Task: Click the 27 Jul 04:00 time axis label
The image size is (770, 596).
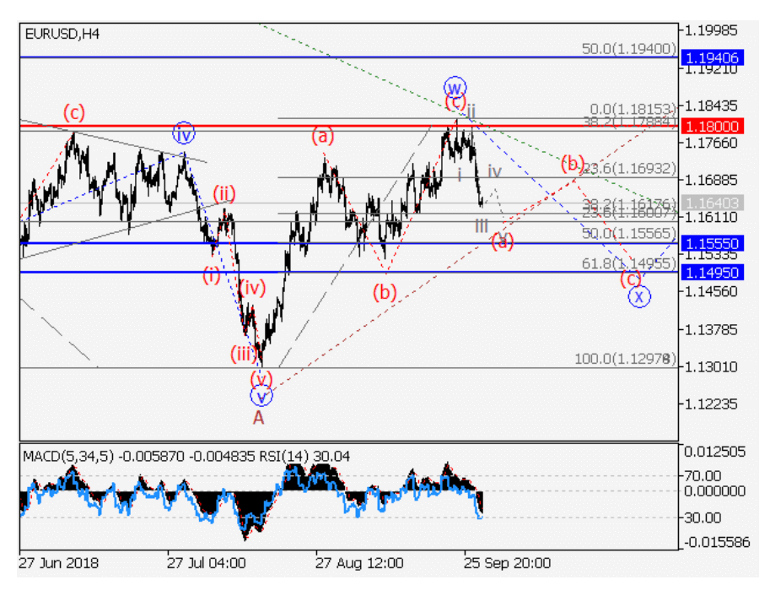Action: tap(206, 562)
